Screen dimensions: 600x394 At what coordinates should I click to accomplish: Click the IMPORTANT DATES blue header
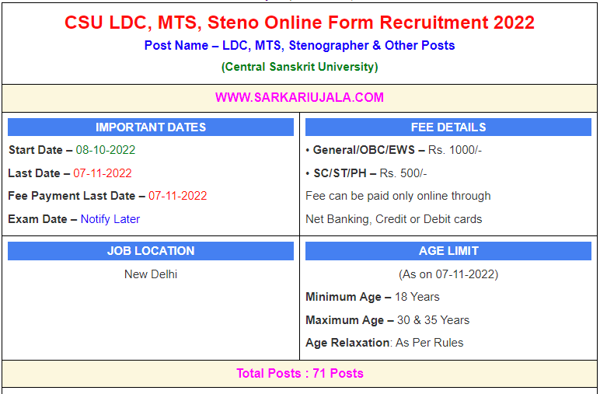pyautogui.click(x=151, y=127)
